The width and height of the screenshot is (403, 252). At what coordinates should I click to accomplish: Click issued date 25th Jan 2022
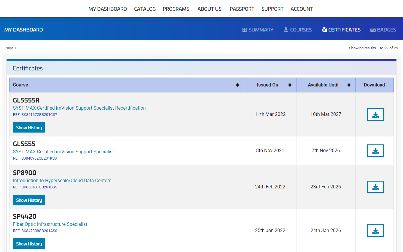[270, 231]
